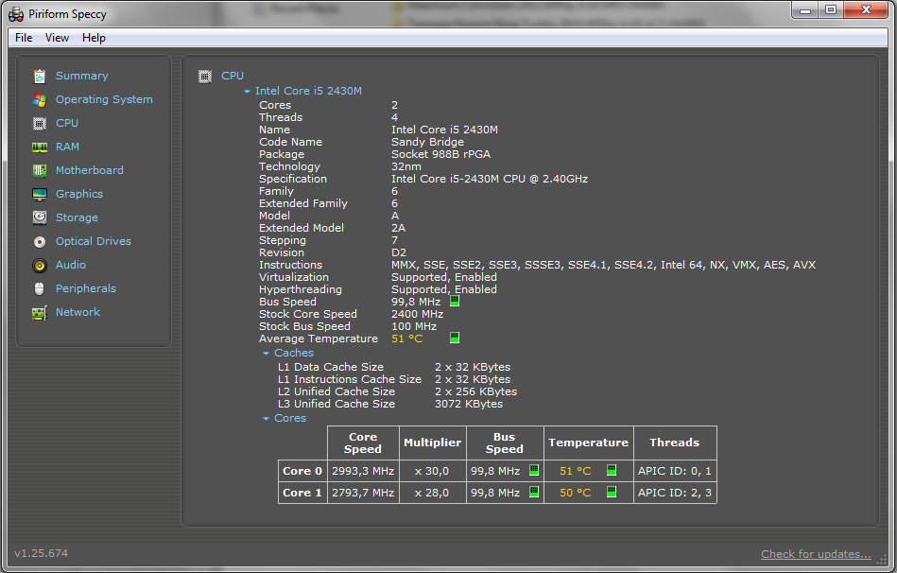
Task: Click the Check for updates link
Action: [x=816, y=554]
